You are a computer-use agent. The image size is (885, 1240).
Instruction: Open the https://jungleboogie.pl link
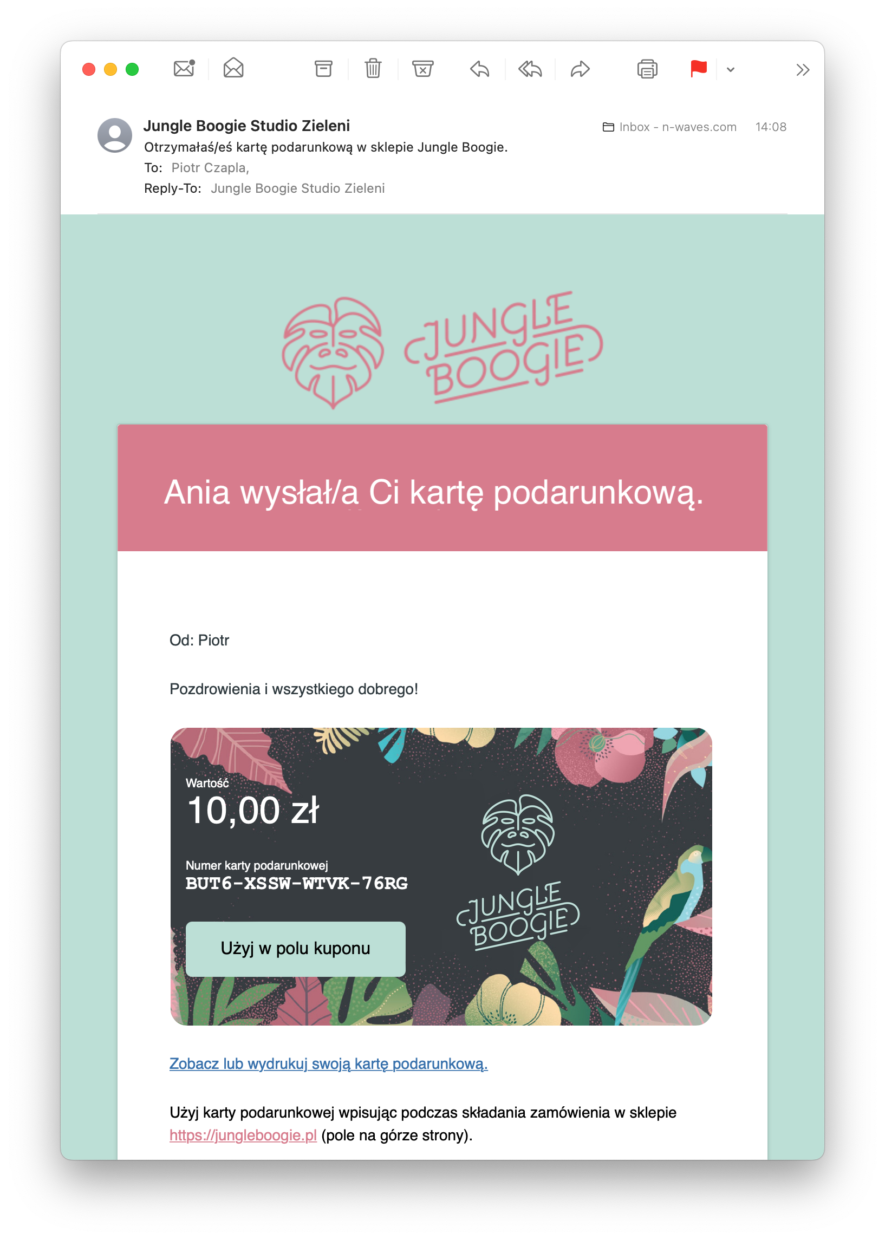point(243,1135)
